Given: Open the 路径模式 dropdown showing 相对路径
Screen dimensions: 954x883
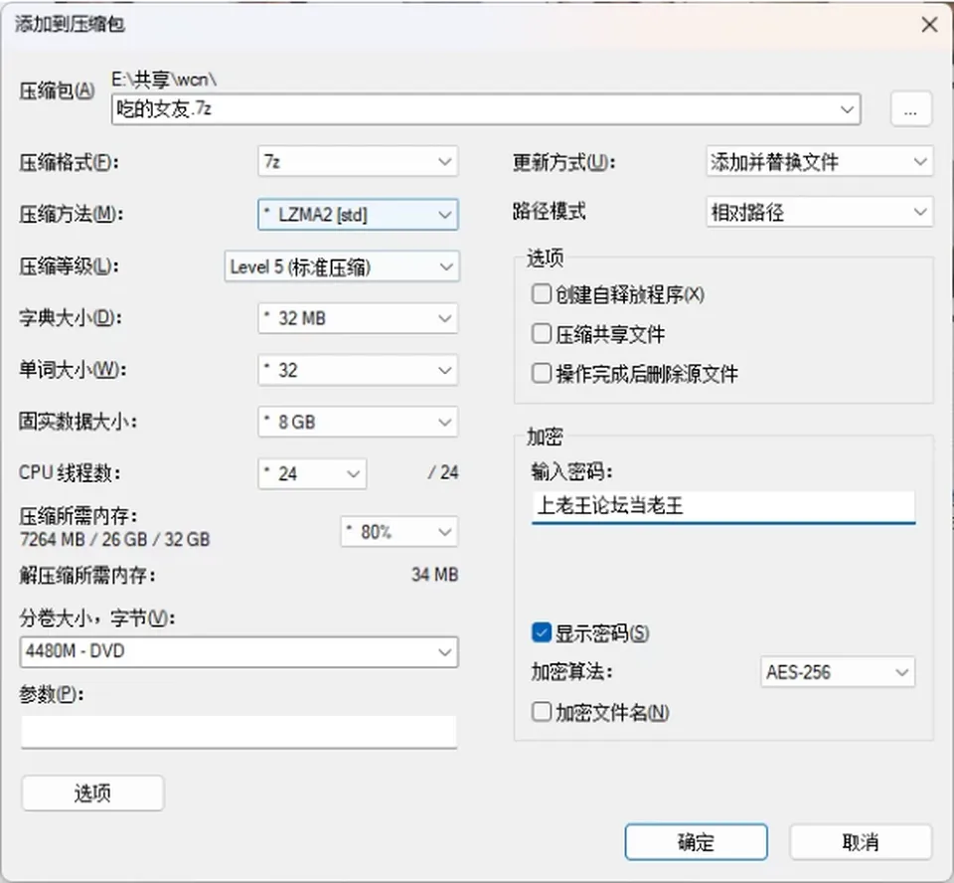Looking at the screenshot, I should (820, 212).
